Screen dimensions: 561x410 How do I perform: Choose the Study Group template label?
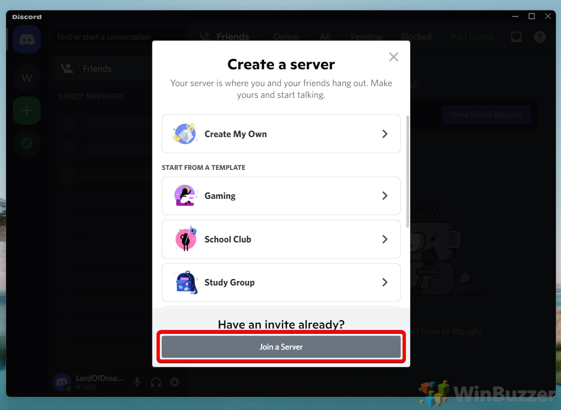[x=230, y=283]
